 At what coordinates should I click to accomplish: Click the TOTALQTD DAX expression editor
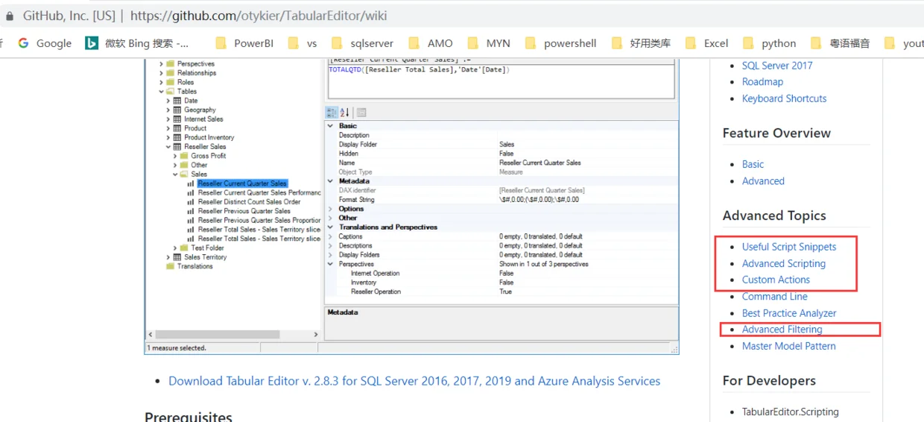(501, 81)
